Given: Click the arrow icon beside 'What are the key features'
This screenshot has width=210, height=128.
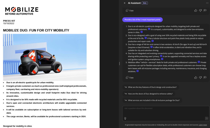Looking at the screenshot, I should click(126, 87).
